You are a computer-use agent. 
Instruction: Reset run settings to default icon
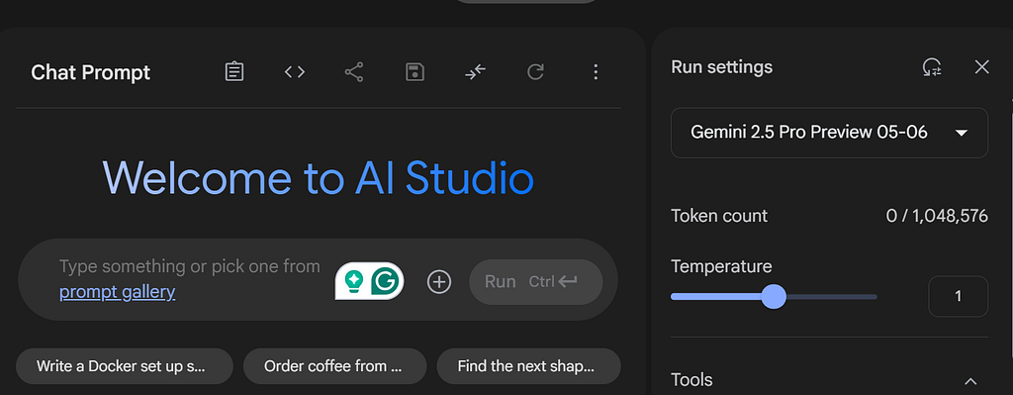[932, 67]
